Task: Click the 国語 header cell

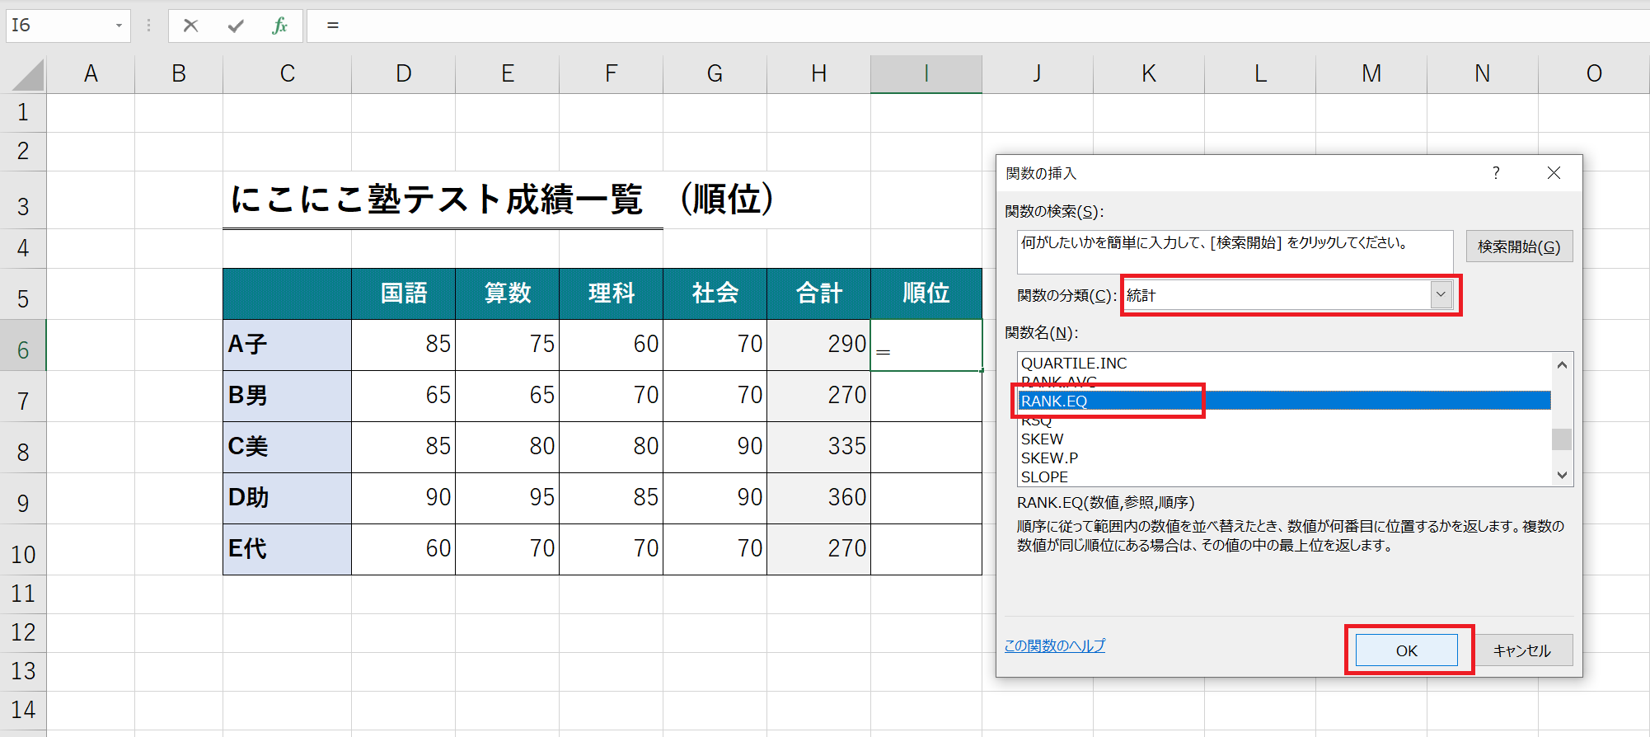Action: click(x=403, y=293)
